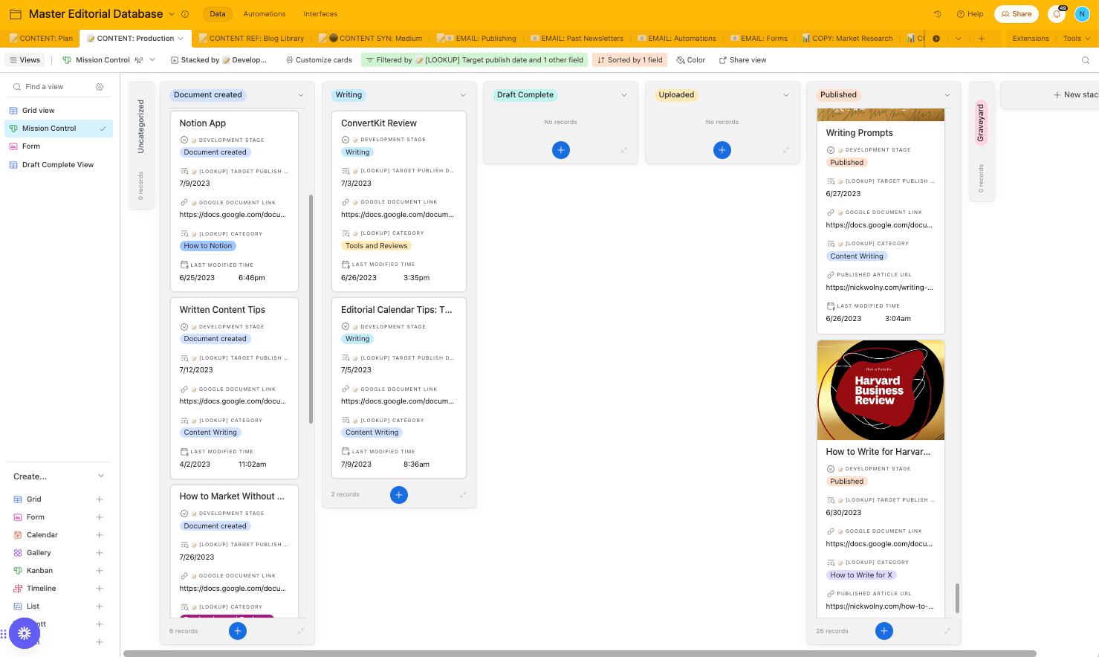Screen dimensions: 1099x657
Task: Open collaborators icon next to Mission Control
Action: click(139, 60)
